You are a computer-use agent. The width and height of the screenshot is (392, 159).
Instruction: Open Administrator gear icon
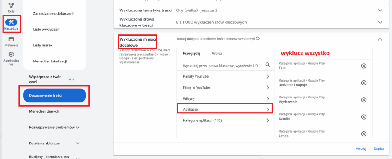pyautogui.click(x=11, y=55)
